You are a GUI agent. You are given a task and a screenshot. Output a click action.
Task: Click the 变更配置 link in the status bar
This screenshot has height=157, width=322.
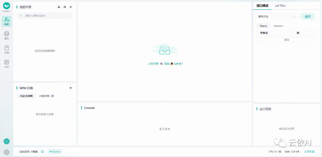click(309, 152)
